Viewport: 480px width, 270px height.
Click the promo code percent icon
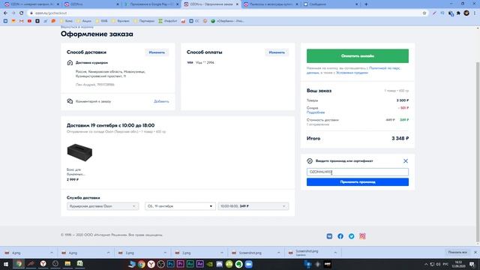[x=310, y=161]
